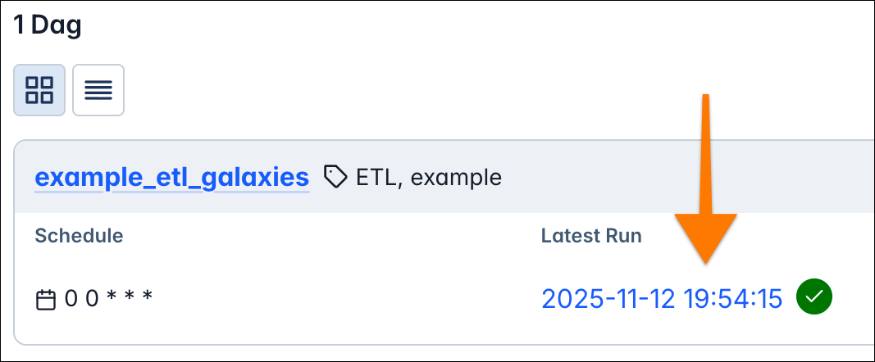The height and width of the screenshot is (362, 875).
Task: Click the orange arrow's triangular head
Action: click(x=705, y=238)
